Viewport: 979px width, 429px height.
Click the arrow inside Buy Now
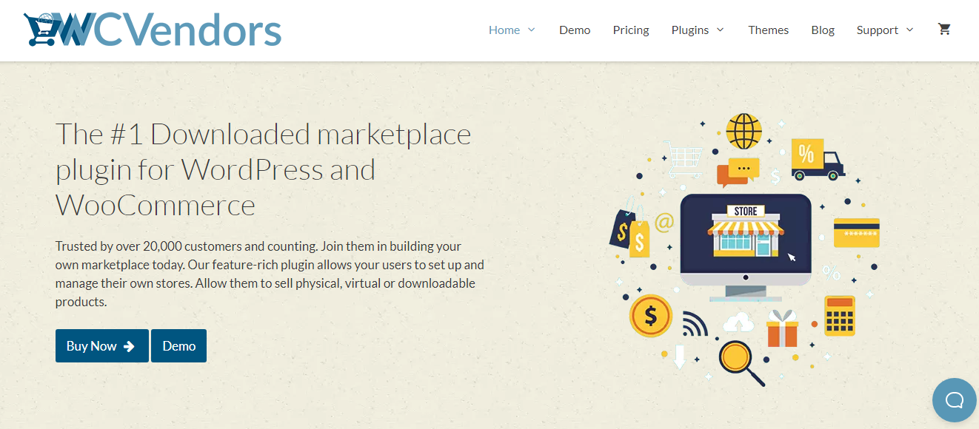pos(129,346)
